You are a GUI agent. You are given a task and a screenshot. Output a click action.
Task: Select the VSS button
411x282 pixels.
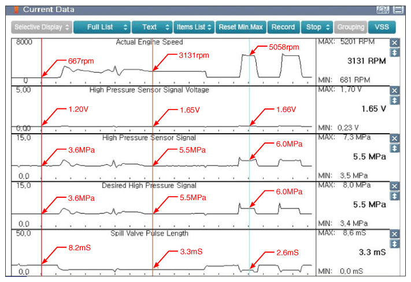point(382,27)
